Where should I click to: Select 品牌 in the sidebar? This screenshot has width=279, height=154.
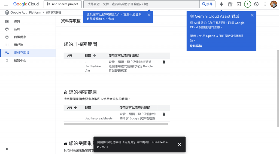(x=28, y=29)
